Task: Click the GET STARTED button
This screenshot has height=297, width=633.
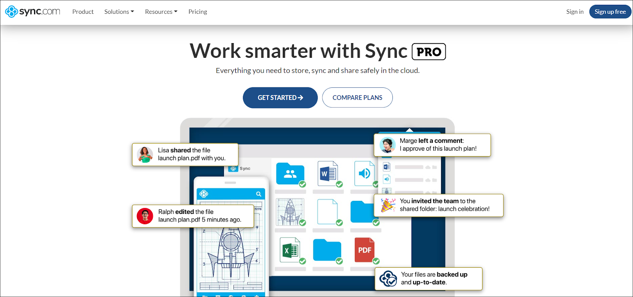Action: 280,98
